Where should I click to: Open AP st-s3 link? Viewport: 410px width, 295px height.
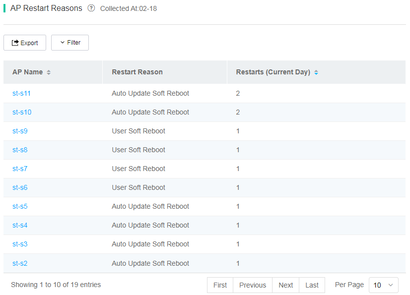click(x=20, y=244)
